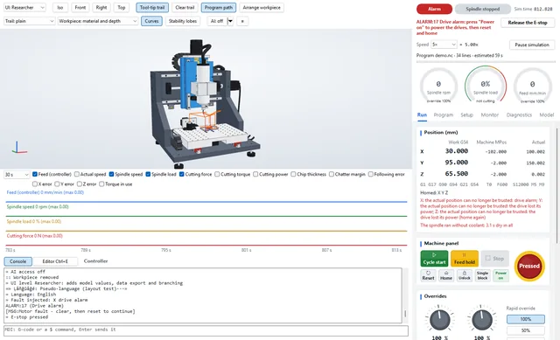Screen dimensions: 560x340
Task: Click the red Pressed E-stop button
Action: (x=529, y=267)
